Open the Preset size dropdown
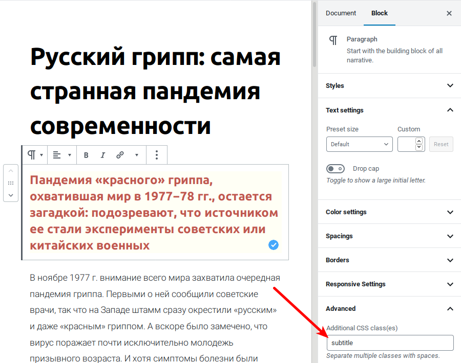The image size is (461, 363). click(x=359, y=144)
